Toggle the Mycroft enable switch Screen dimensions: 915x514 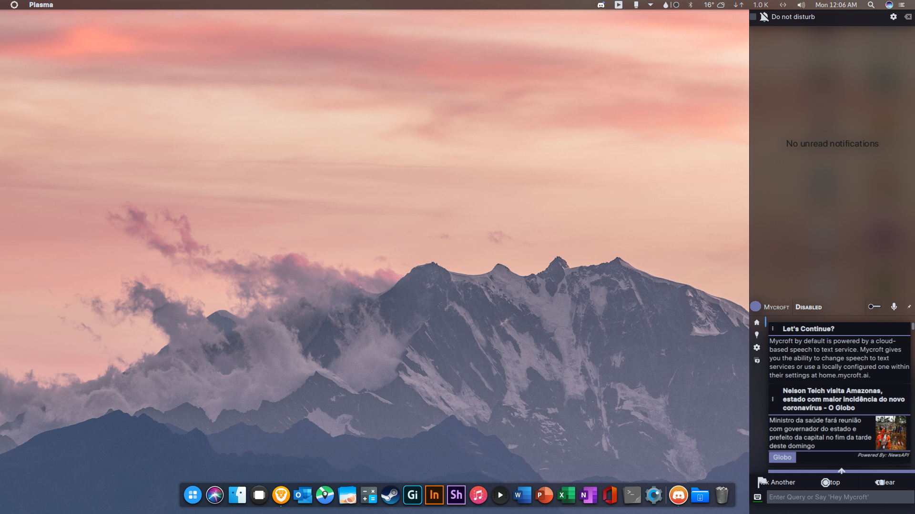[x=874, y=306]
